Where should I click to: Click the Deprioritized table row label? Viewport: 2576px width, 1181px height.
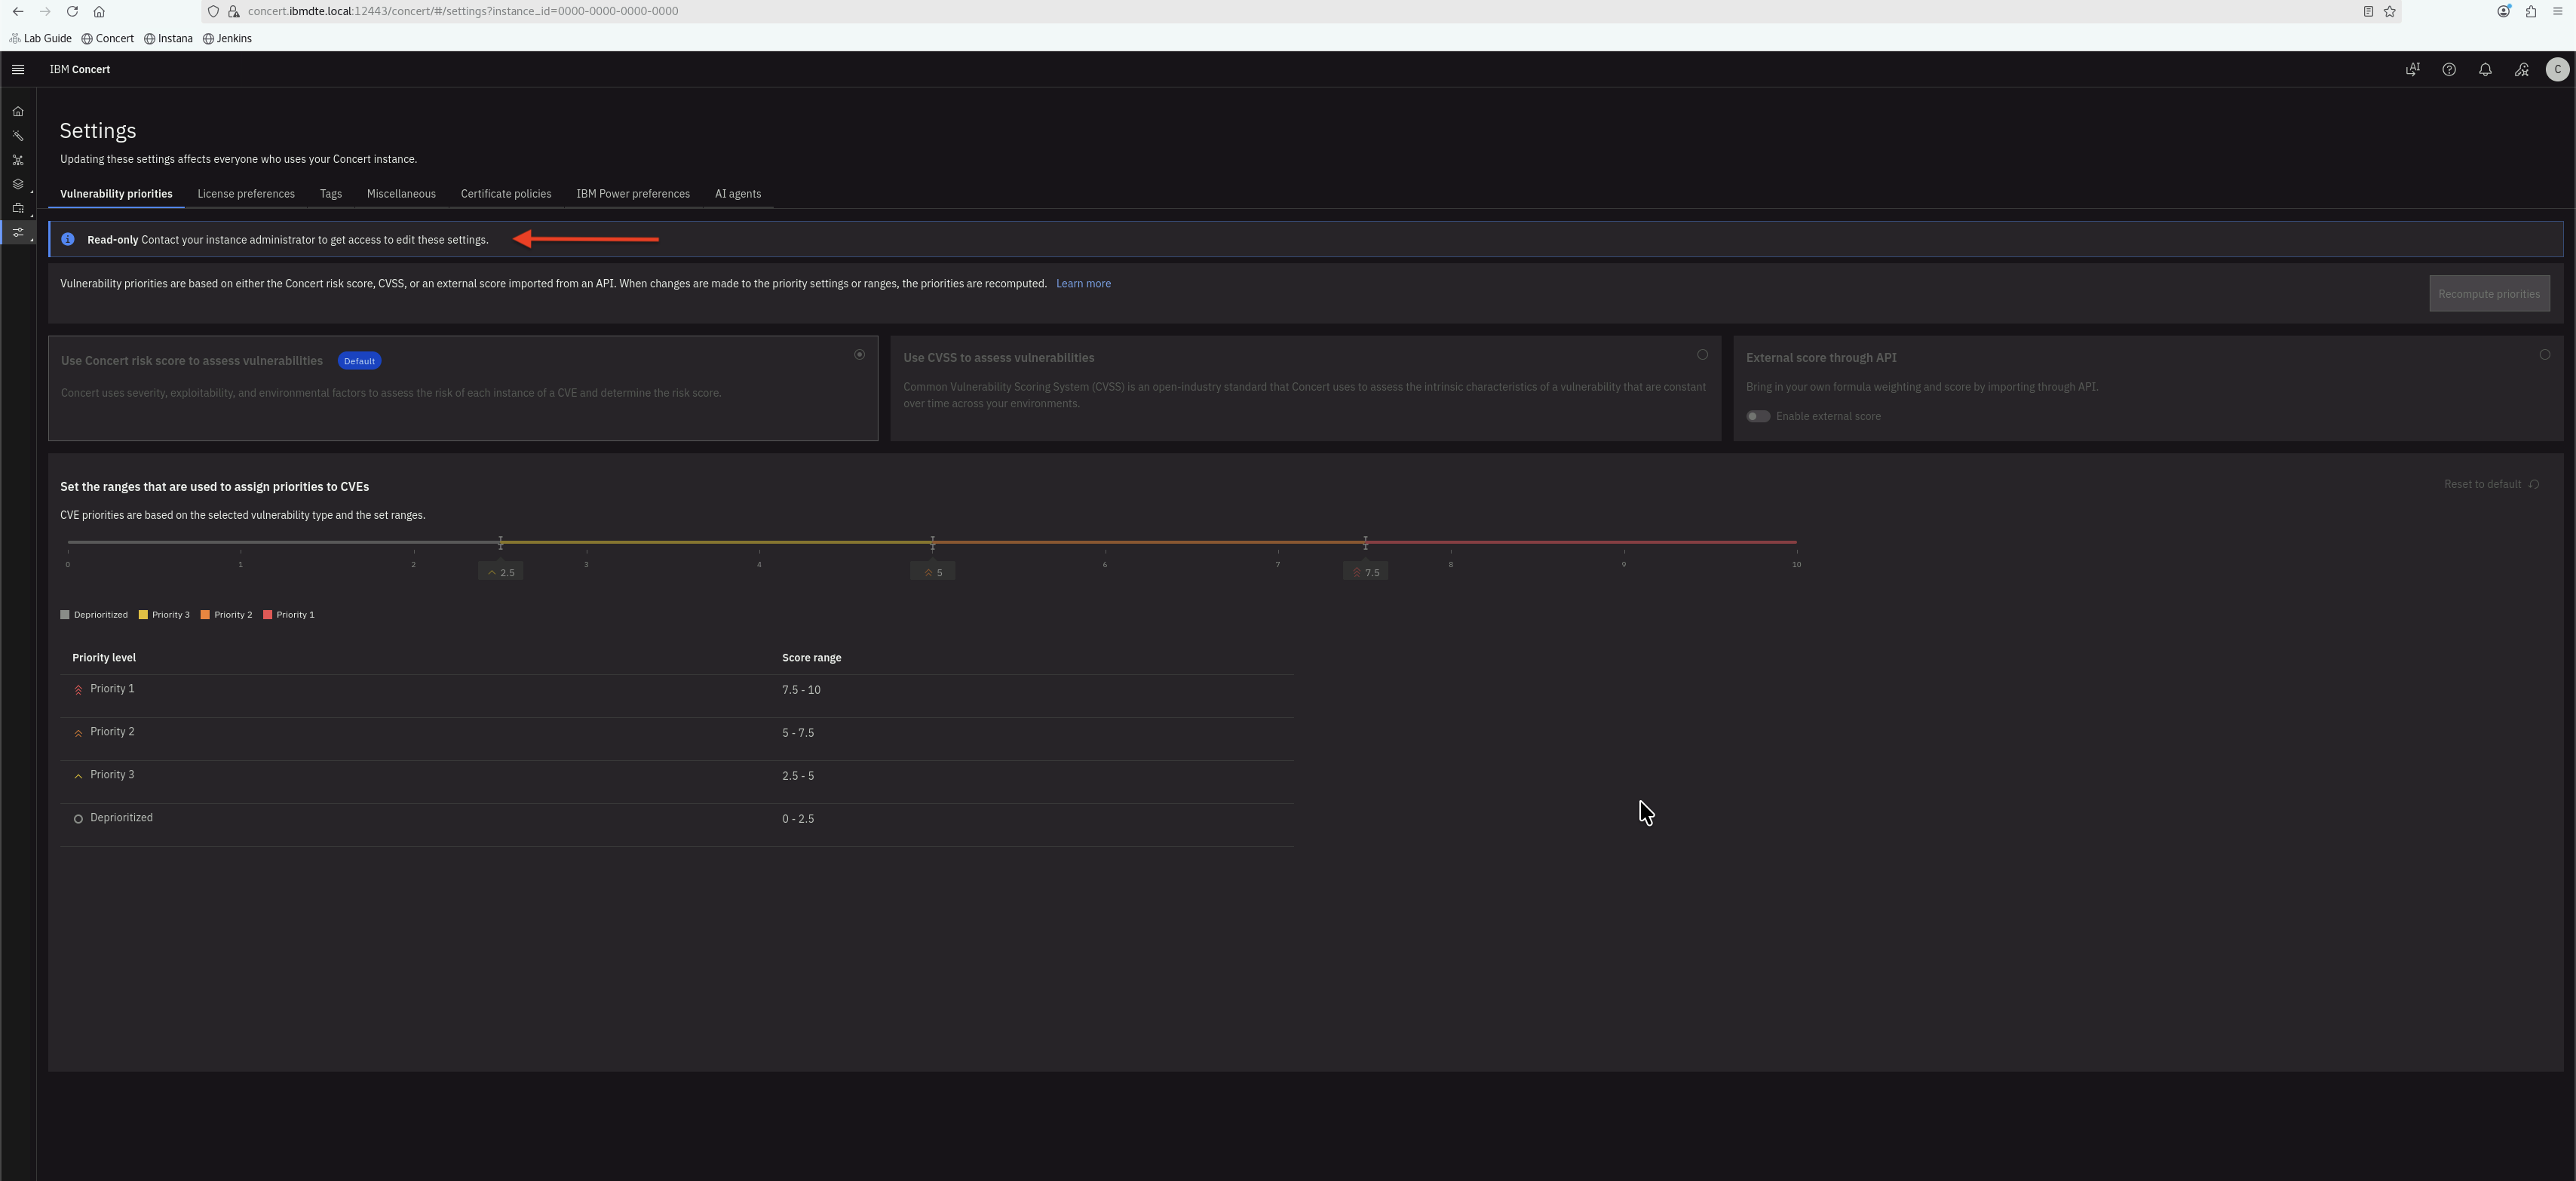[121, 818]
